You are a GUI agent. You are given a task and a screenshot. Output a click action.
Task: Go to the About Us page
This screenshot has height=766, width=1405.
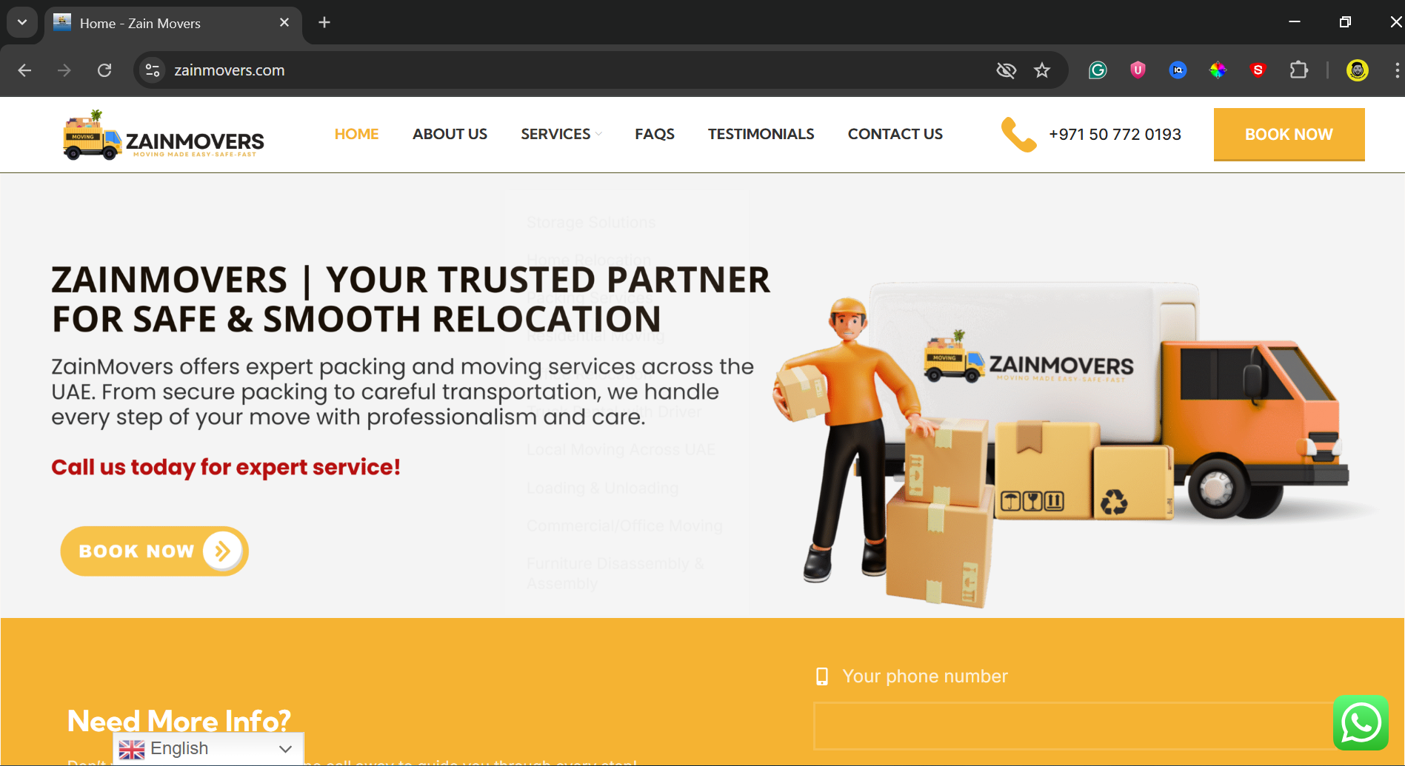click(x=450, y=134)
